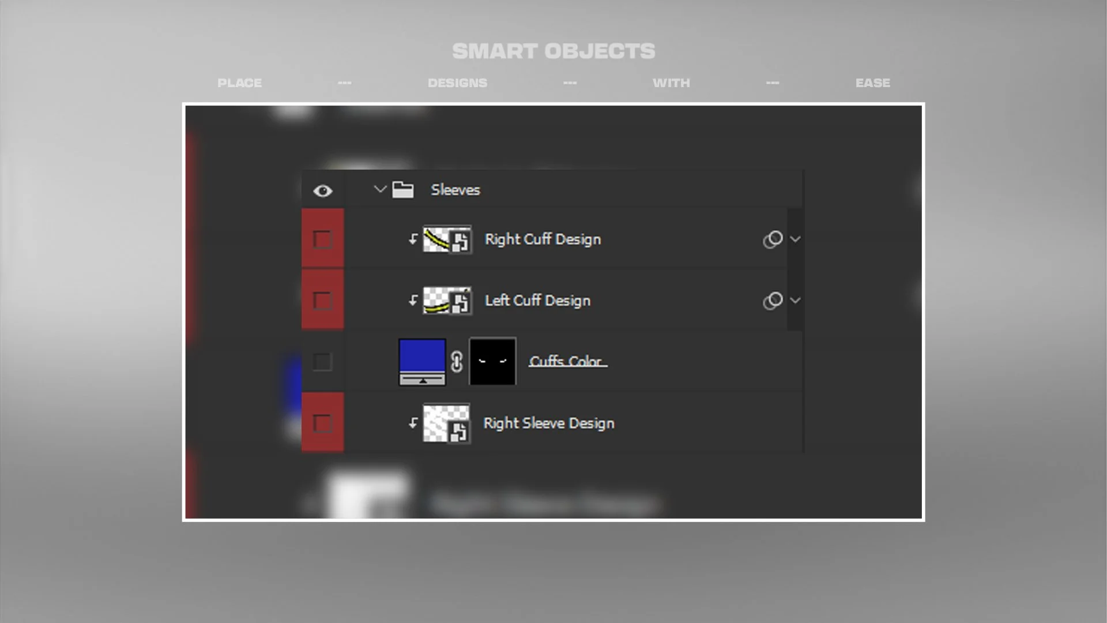Click the Sleeves folder icon

click(x=402, y=190)
